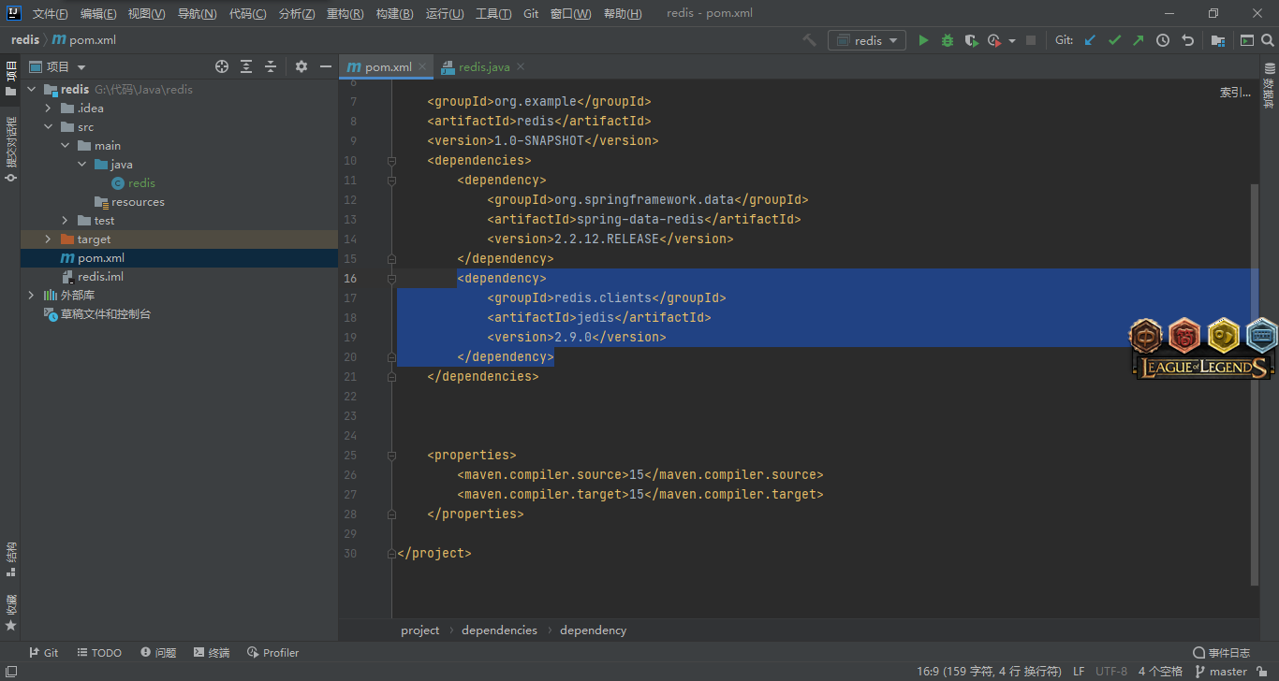The image size is (1279, 681).
Task: Push commits with the Git green arrow
Action: 1139,40
